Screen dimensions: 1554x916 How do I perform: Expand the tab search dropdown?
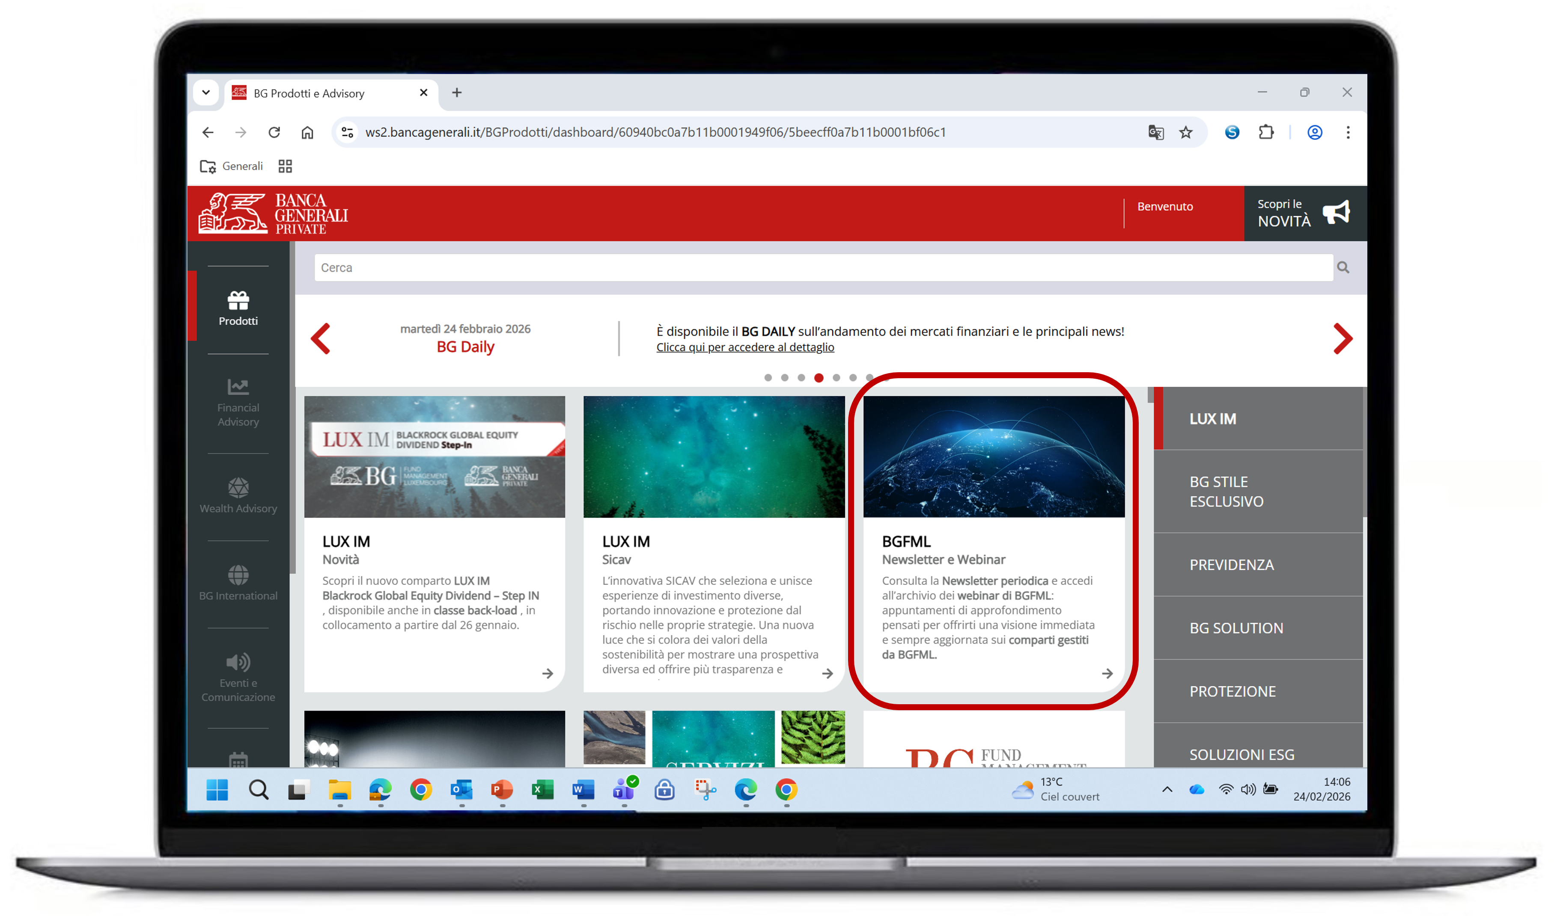(x=206, y=92)
